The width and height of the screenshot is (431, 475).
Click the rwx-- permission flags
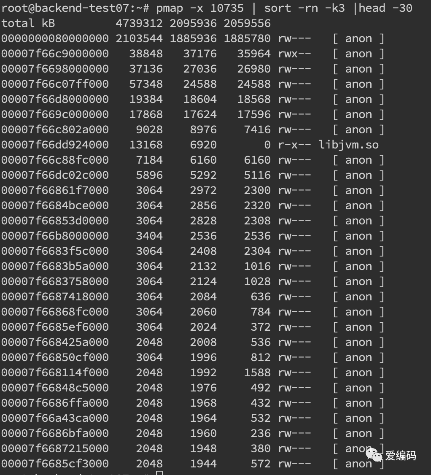[x=294, y=54]
